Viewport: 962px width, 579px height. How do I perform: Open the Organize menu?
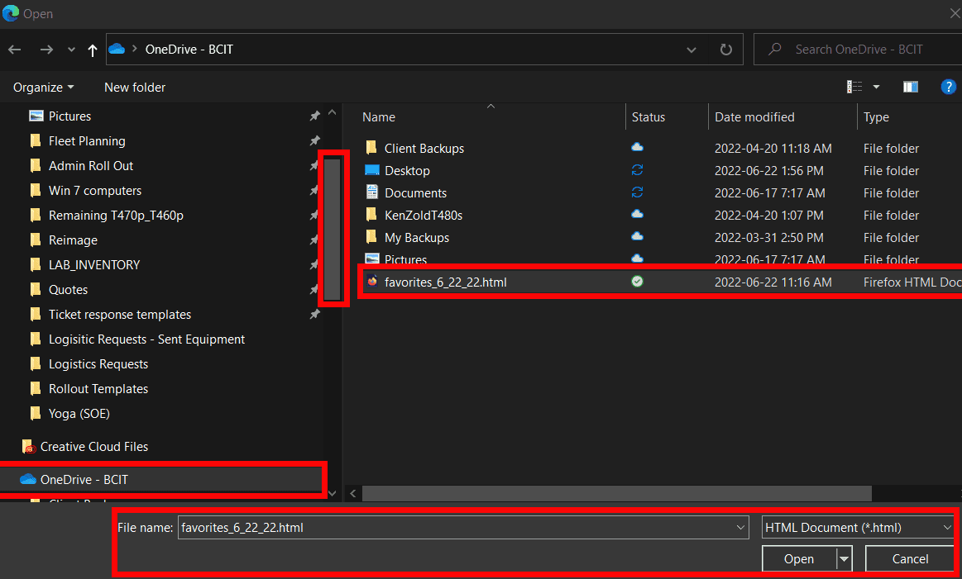point(43,87)
